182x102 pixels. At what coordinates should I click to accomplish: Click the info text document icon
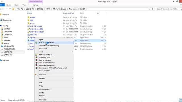click(28, 43)
